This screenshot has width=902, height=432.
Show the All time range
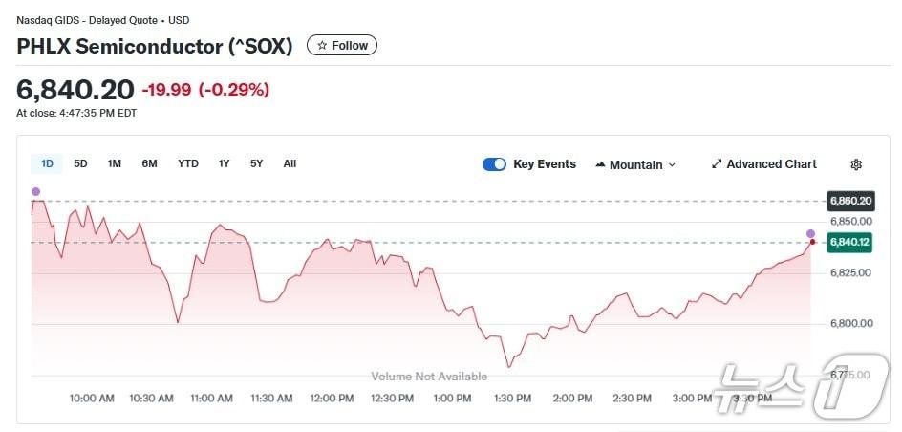290,163
